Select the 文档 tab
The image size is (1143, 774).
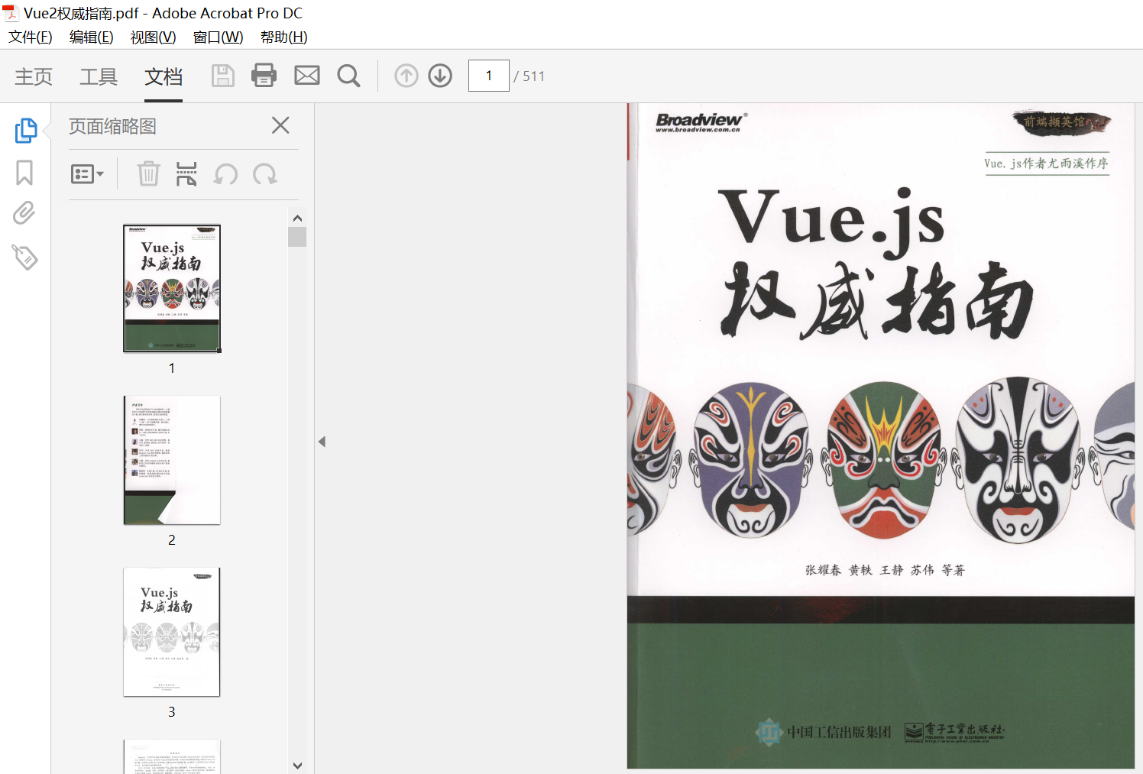point(164,76)
